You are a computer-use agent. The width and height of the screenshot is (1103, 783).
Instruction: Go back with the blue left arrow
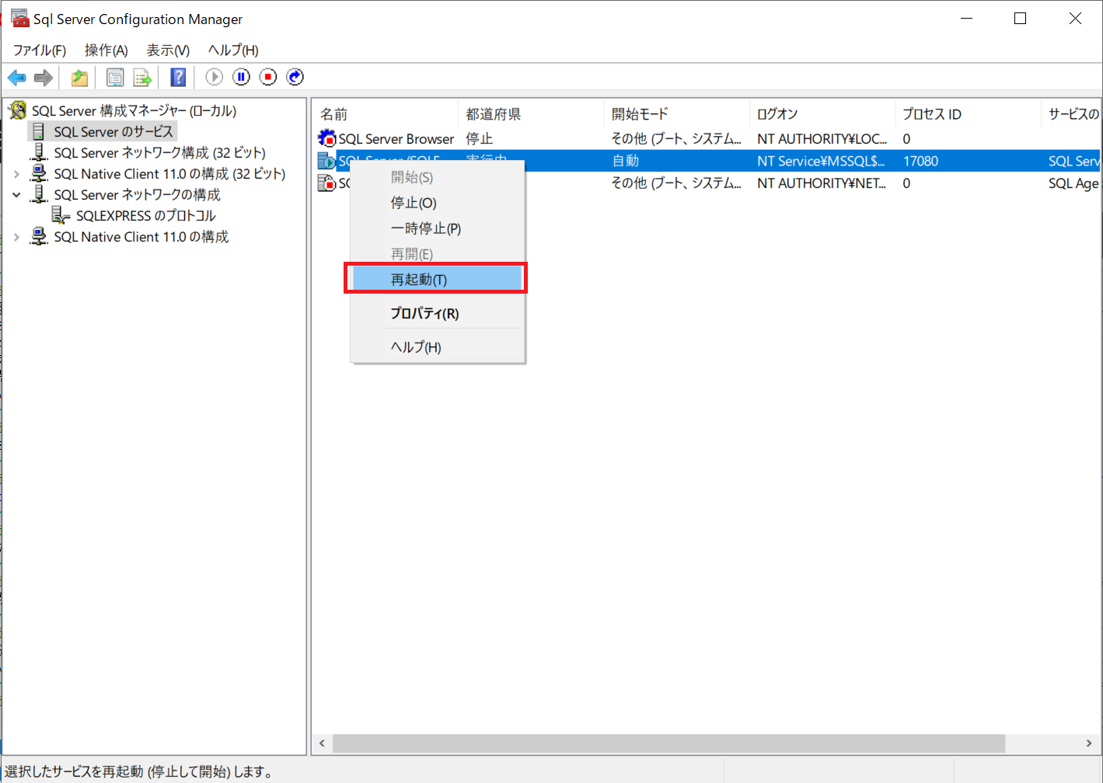[17, 78]
